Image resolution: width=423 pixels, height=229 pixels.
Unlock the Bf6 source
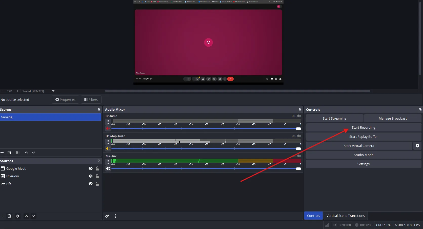[x=97, y=184]
